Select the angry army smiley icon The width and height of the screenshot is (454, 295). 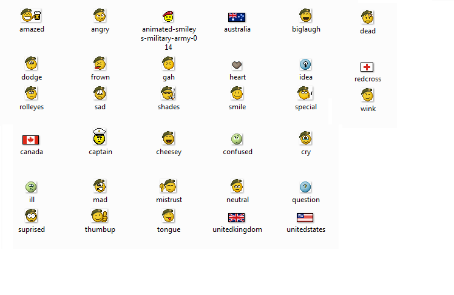pos(100,16)
